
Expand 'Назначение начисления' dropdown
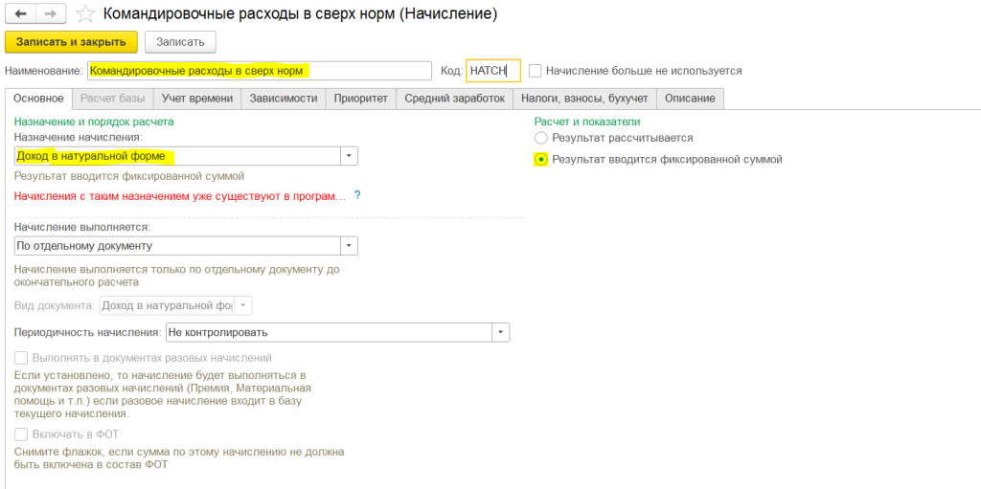[350, 156]
